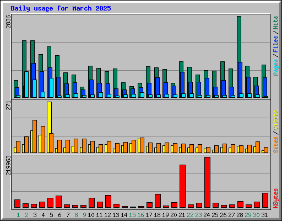This screenshot has height=221, width=282.
Task: Click the cyan "Pages" legend label
Action: click(276, 67)
